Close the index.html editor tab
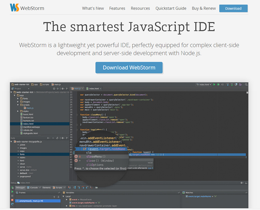 pos(100,89)
